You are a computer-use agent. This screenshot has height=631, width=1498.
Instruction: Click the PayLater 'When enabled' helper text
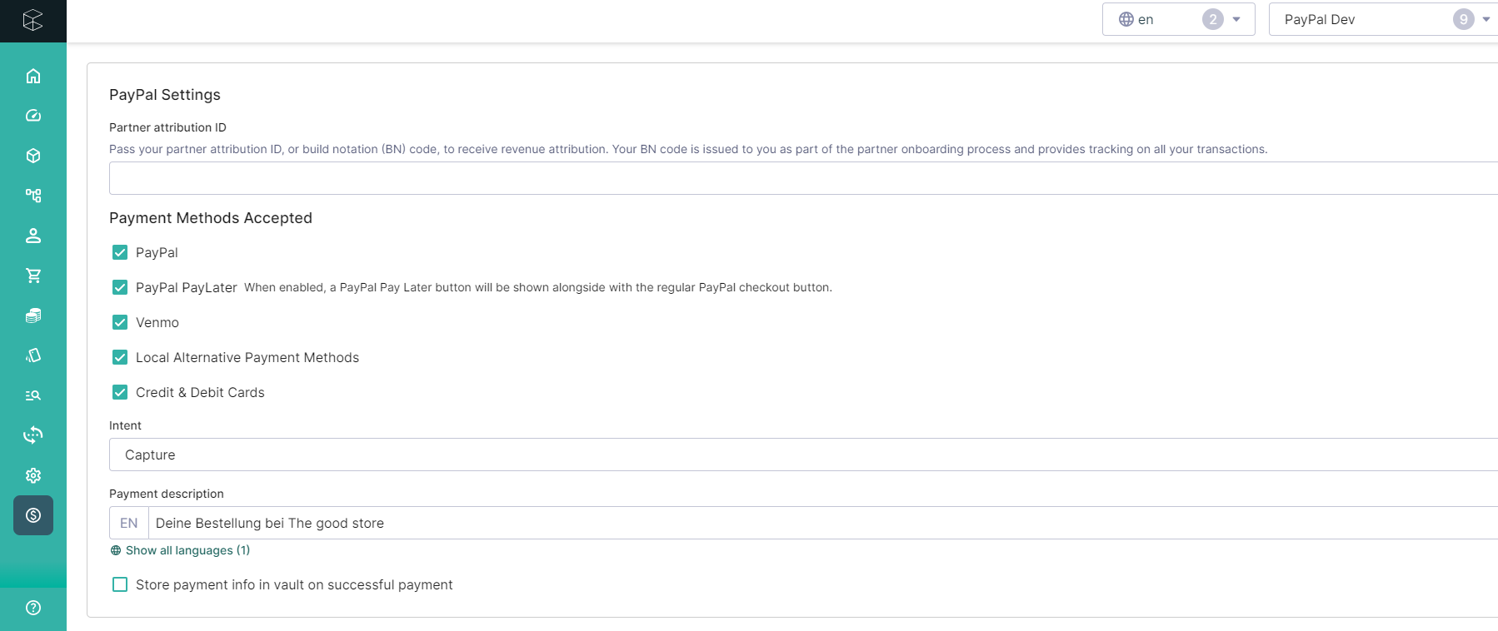(538, 287)
